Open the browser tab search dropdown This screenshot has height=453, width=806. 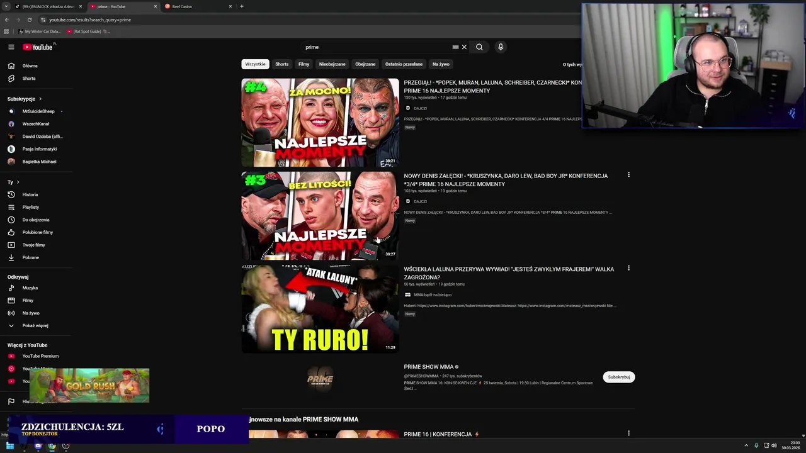click(x=6, y=6)
